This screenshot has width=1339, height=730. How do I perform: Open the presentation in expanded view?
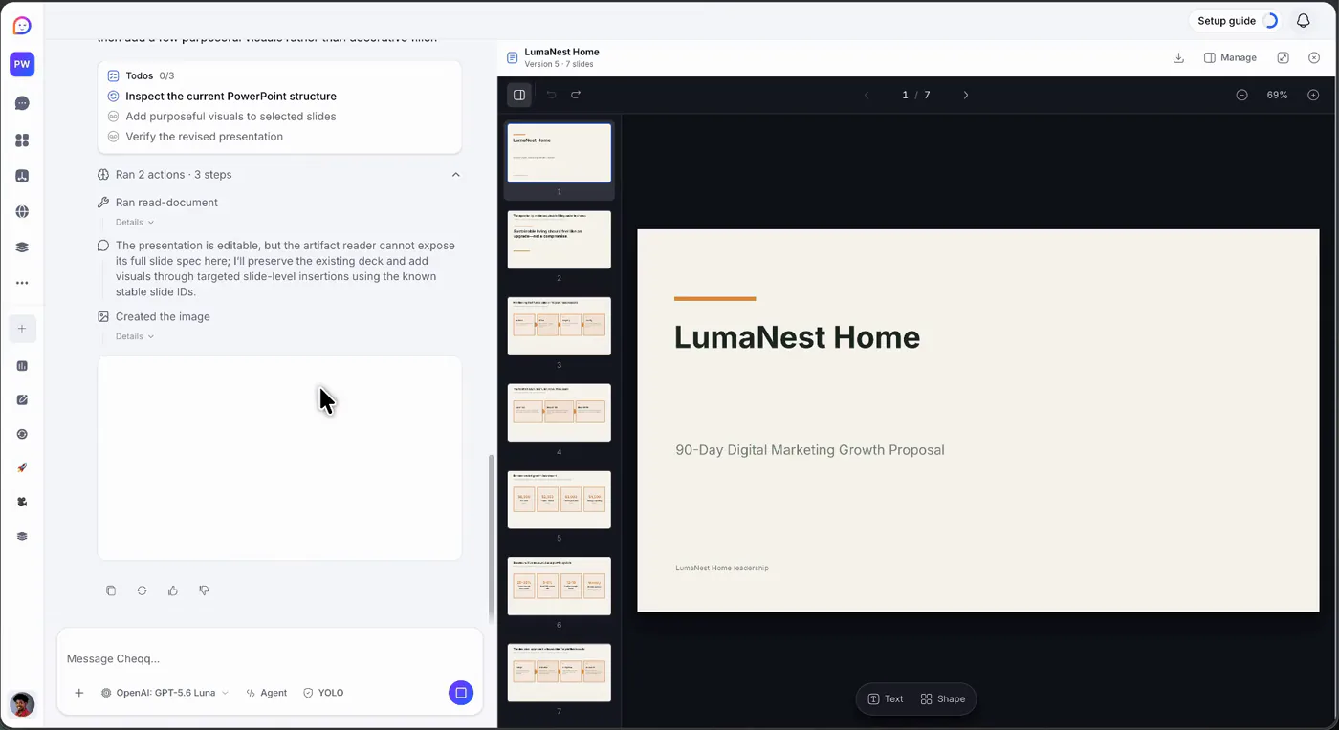pyautogui.click(x=1283, y=57)
